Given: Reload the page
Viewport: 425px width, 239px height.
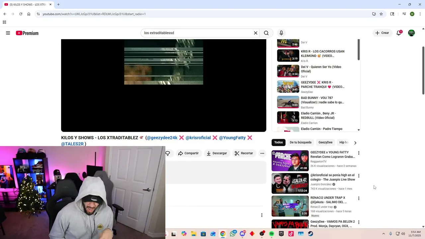Looking at the screenshot, I should coord(21,14).
